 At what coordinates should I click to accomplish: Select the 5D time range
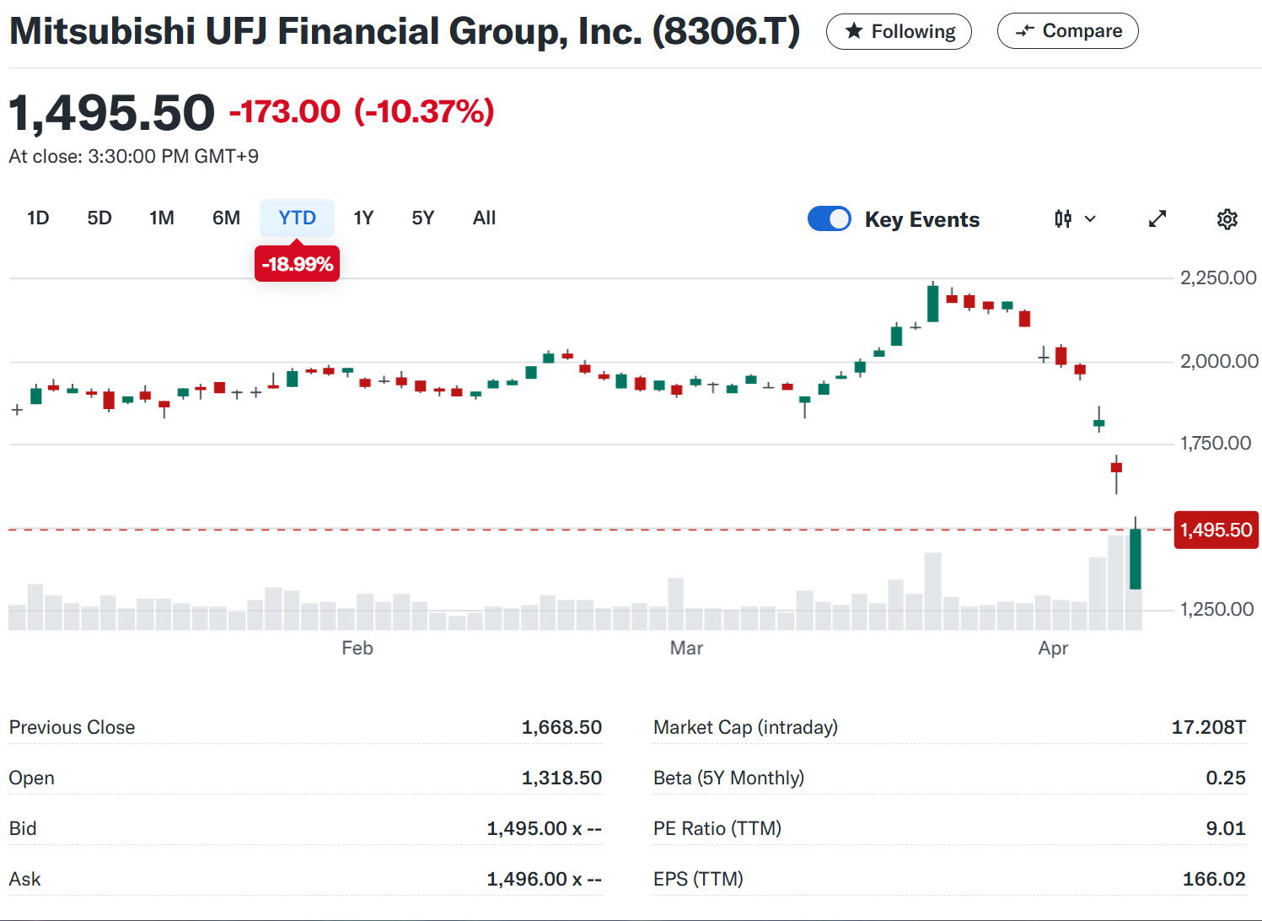pyautogui.click(x=99, y=218)
